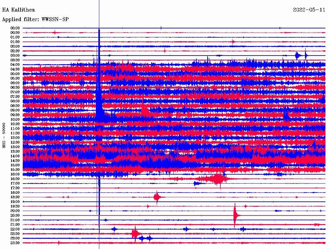Click the 01:30 time label

15,42
